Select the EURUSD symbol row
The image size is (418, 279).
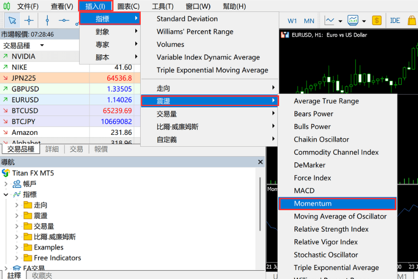point(70,100)
